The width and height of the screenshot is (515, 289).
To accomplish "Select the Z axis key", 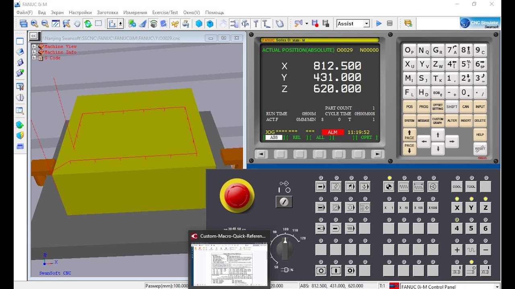I will coord(486,208).
